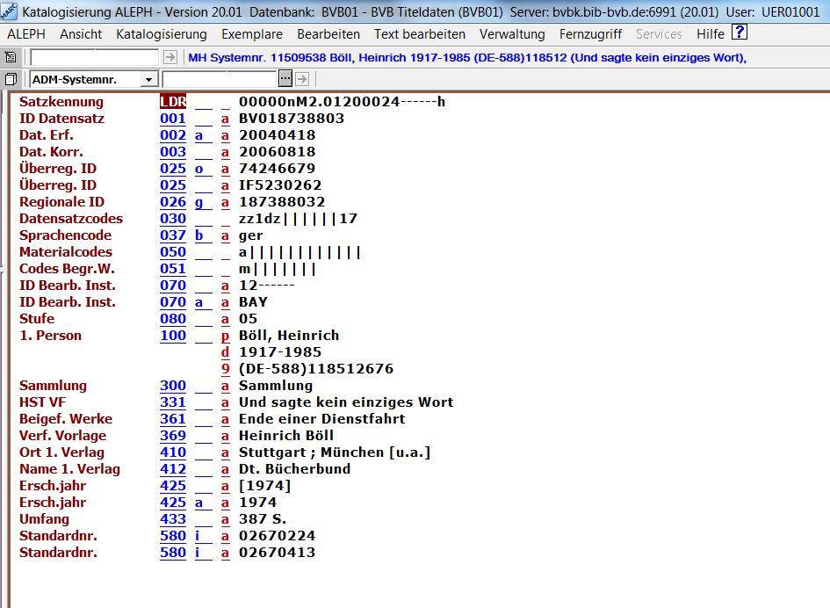
Task: Open the Exemplare menu
Action: (x=252, y=34)
